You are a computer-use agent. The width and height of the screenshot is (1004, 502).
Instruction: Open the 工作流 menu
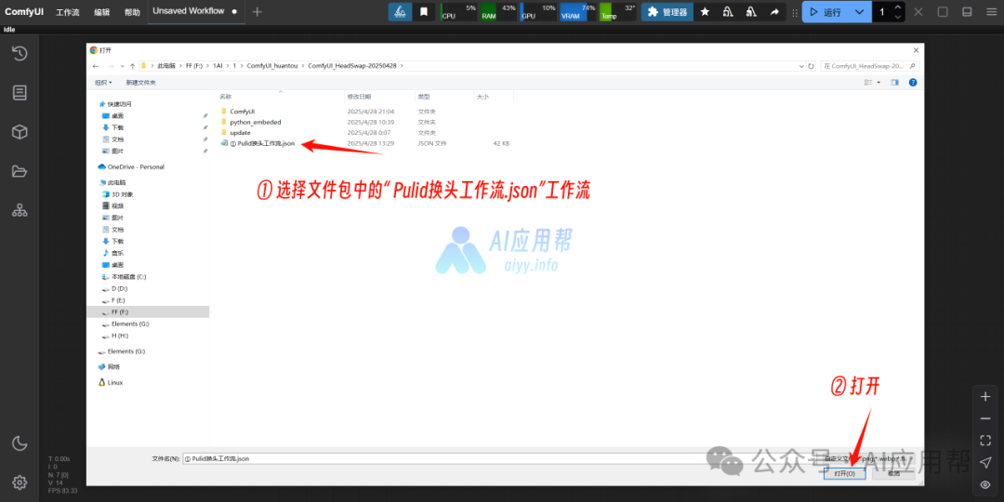pyautogui.click(x=68, y=12)
